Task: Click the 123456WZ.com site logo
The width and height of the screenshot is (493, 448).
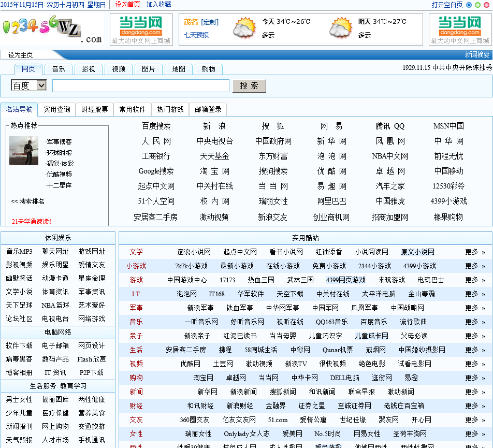Action: tap(52, 30)
